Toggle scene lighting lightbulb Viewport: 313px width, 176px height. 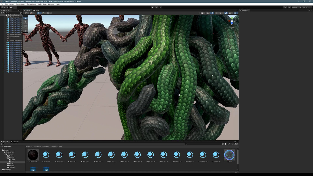(x=212, y=13)
